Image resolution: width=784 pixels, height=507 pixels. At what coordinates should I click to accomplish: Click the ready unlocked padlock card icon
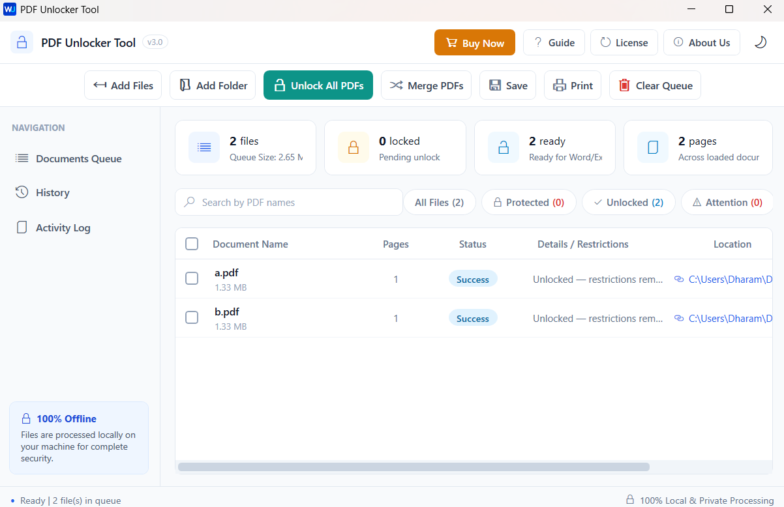(x=504, y=147)
